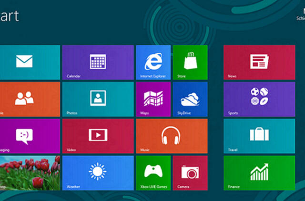Open the Sports tile
The image size is (305, 201).
(259, 100)
